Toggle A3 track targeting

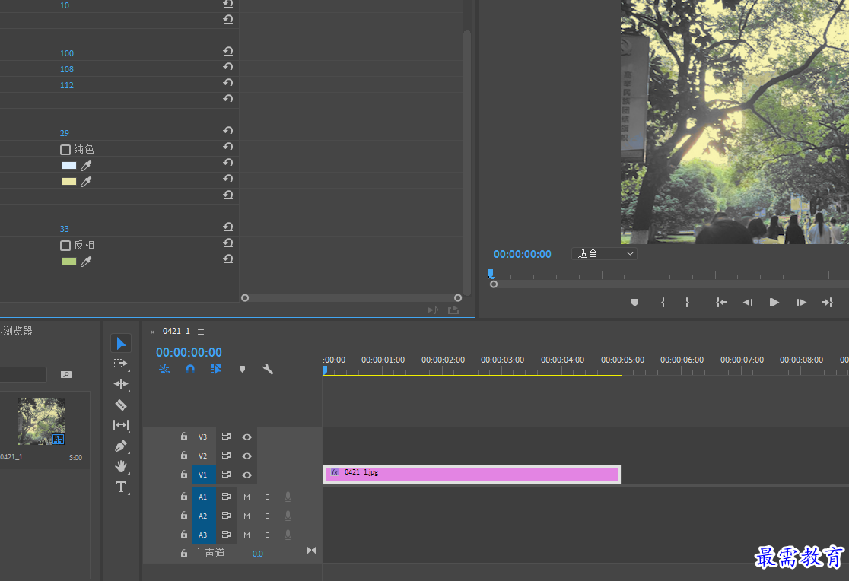pos(203,535)
